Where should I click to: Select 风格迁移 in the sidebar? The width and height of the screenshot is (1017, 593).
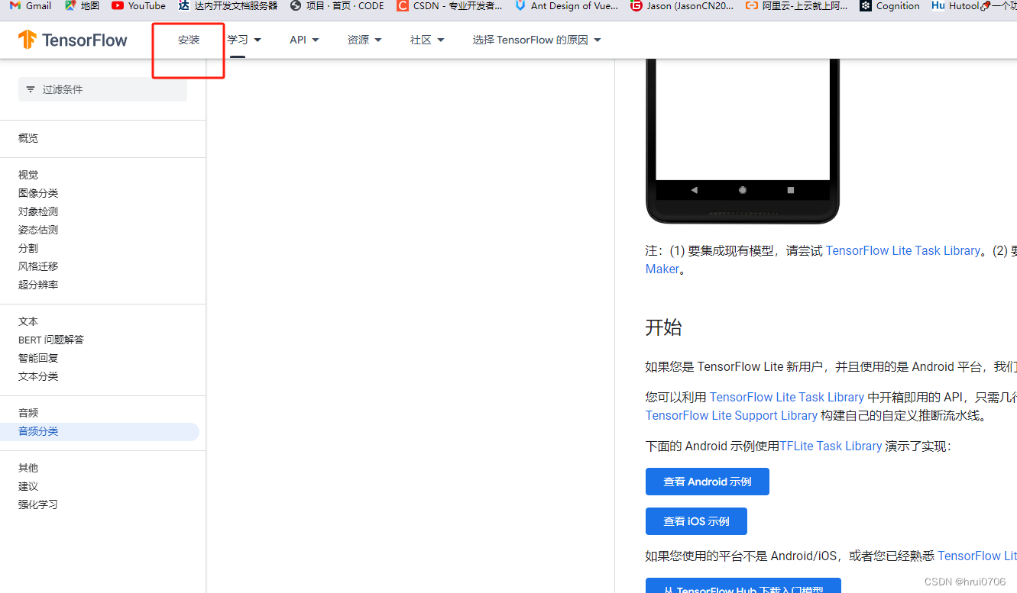(38, 266)
